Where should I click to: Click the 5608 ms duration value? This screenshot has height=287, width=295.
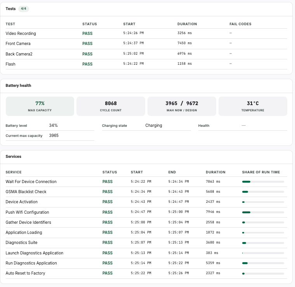pos(213,192)
